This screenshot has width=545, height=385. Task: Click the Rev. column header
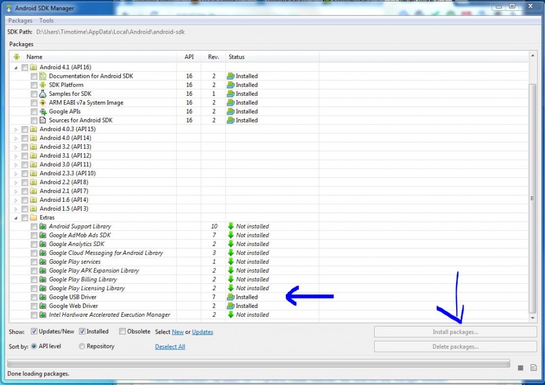coord(213,56)
